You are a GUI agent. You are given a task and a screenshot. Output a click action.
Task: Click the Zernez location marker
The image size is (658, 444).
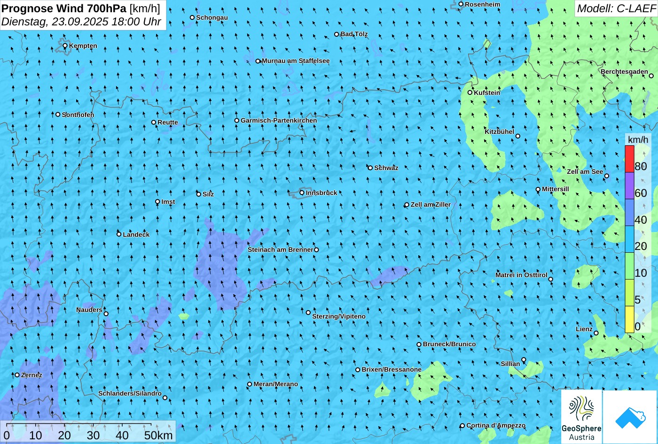[x=17, y=375]
